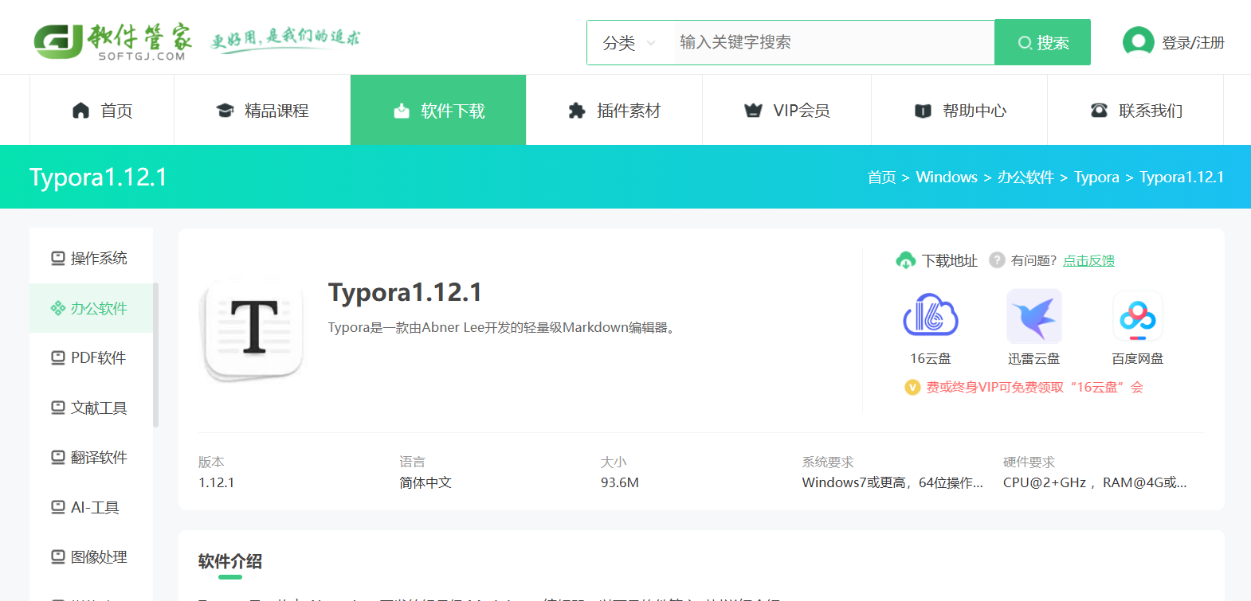Click the user avatar icon
Image resolution: width=1251 pixels, height=601 pixels.
(1138, 41)
